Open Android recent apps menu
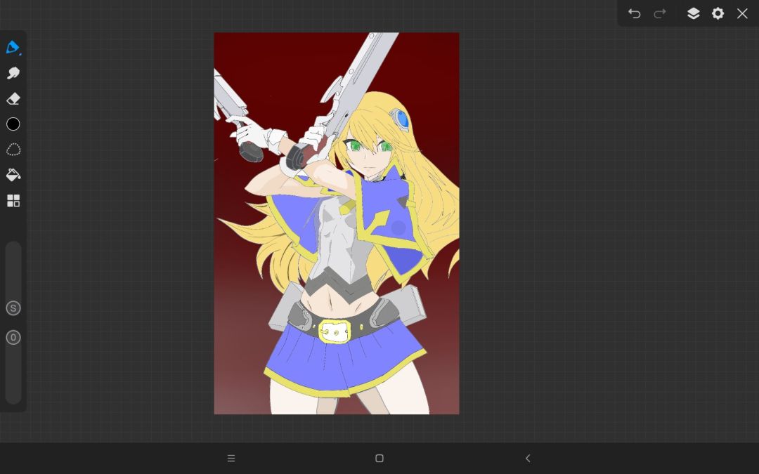Screen dimensions: 759x474 pyautogui.click(x=231, y=458)
